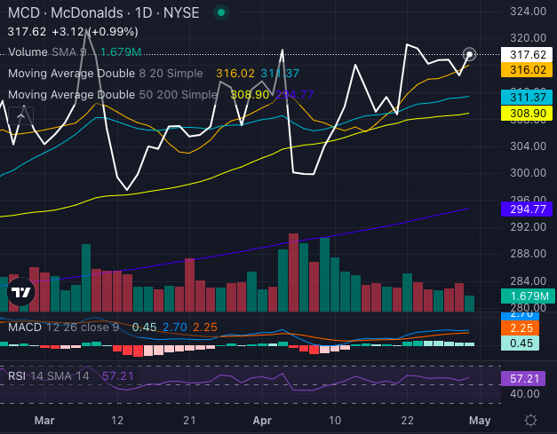This screenshot has height=434, width=557.
Task: Select the Volume SMA 9 indicator label
Action: (x=47, y=52)
